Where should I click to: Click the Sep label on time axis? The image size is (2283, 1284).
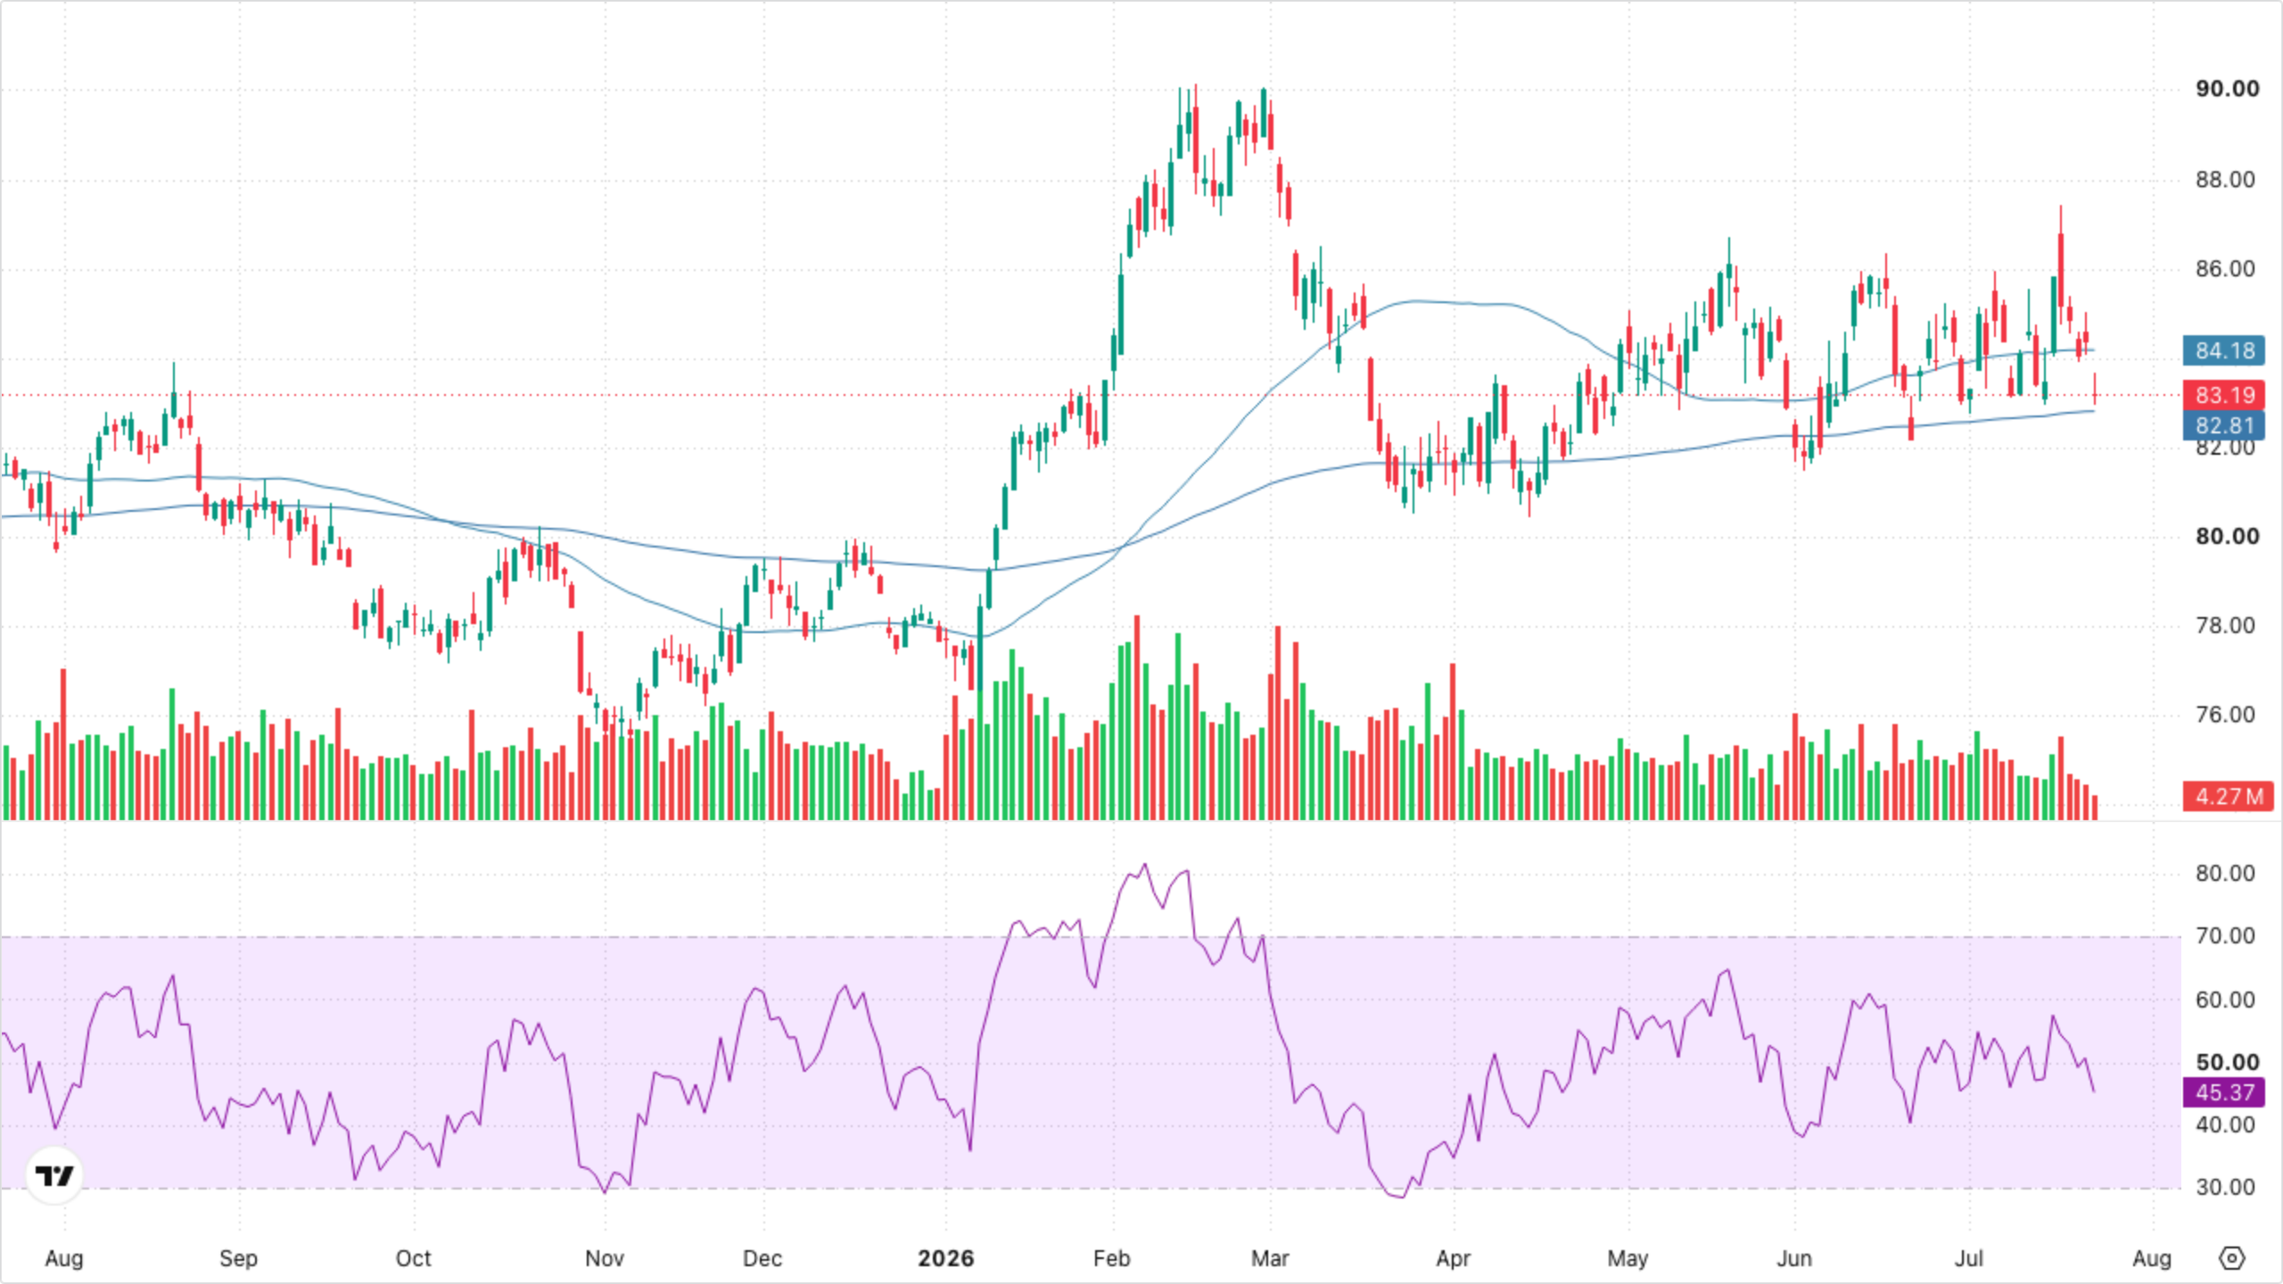pyautogui.click(x=238, y=1259)
